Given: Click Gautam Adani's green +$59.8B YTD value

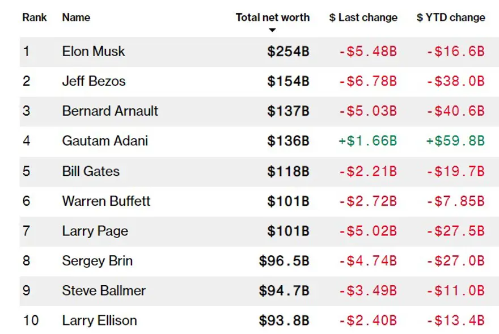Looking at the screenshot, I should (x=455, y=141).
